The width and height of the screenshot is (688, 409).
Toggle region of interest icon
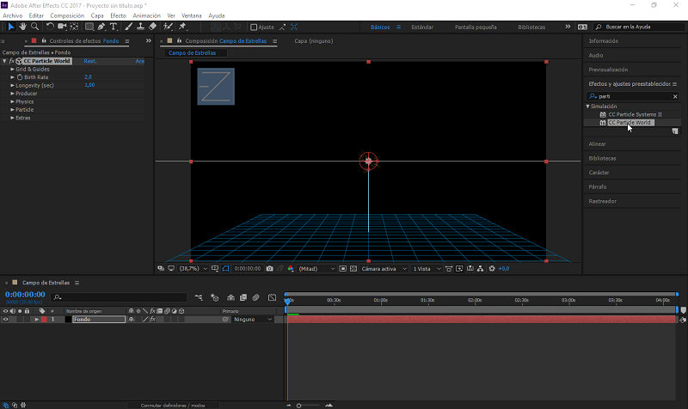coord(342,269)
